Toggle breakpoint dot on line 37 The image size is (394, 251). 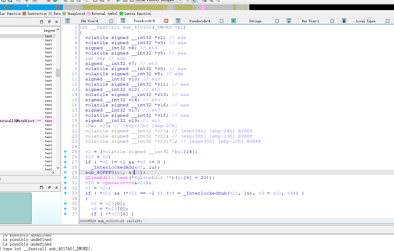click(65, 214)
